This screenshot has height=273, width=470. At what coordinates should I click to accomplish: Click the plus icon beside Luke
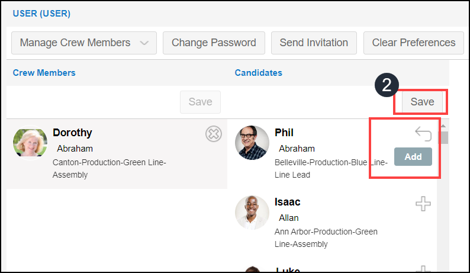[423, 269]
